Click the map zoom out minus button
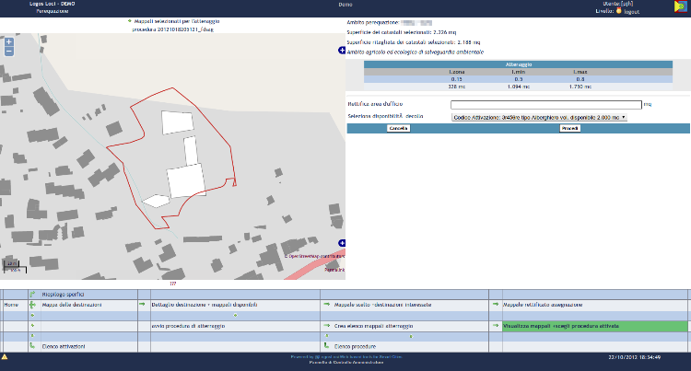This screenshot has height=371, width=691. (x=9, y=52)
